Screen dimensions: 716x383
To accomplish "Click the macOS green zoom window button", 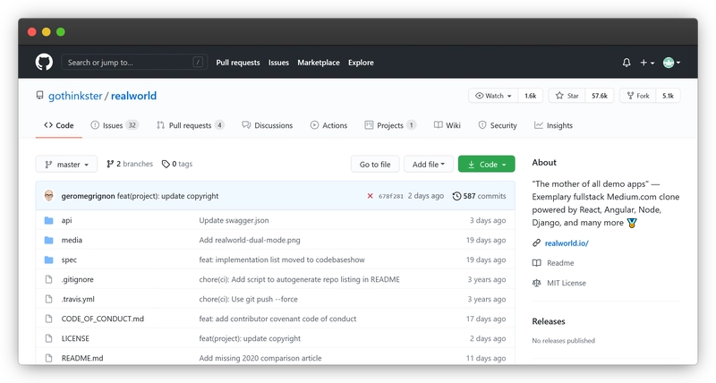I will coord(61,32).
